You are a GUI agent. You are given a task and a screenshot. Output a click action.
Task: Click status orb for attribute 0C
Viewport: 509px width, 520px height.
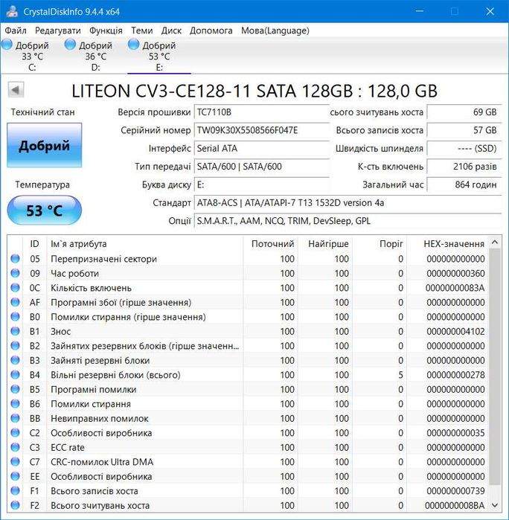pos(16,288)
